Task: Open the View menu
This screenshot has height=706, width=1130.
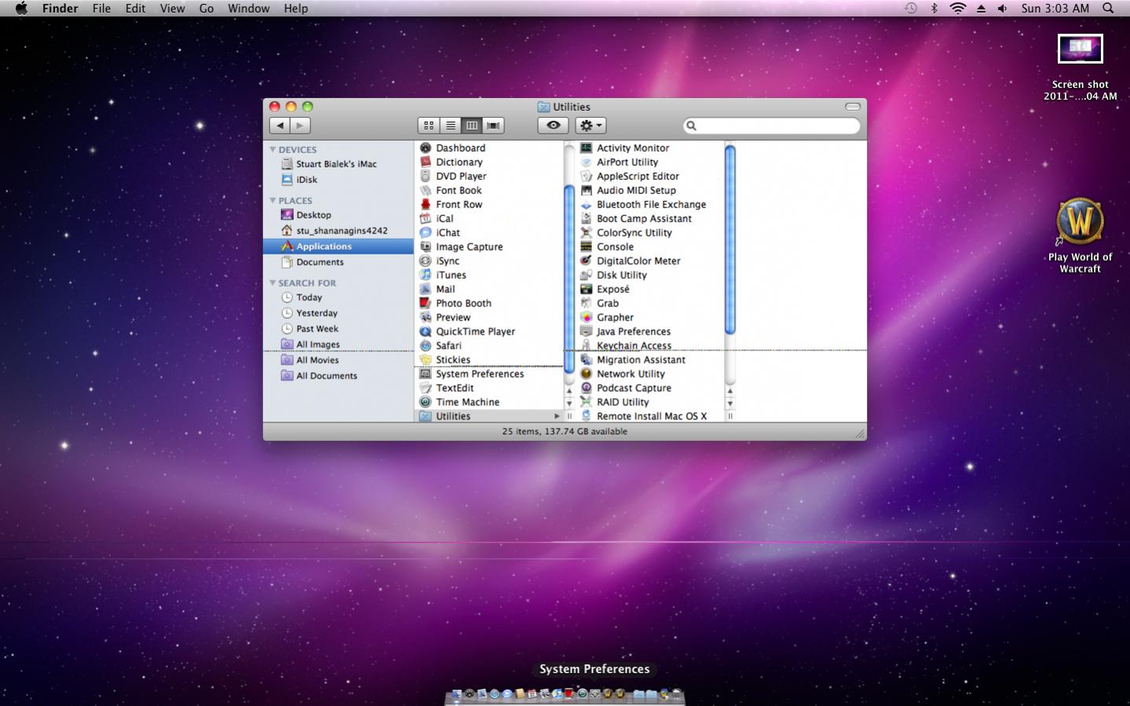Action: 172,9
